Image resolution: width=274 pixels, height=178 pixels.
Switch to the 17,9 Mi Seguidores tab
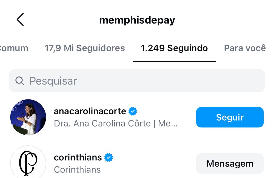coord(85,48)
